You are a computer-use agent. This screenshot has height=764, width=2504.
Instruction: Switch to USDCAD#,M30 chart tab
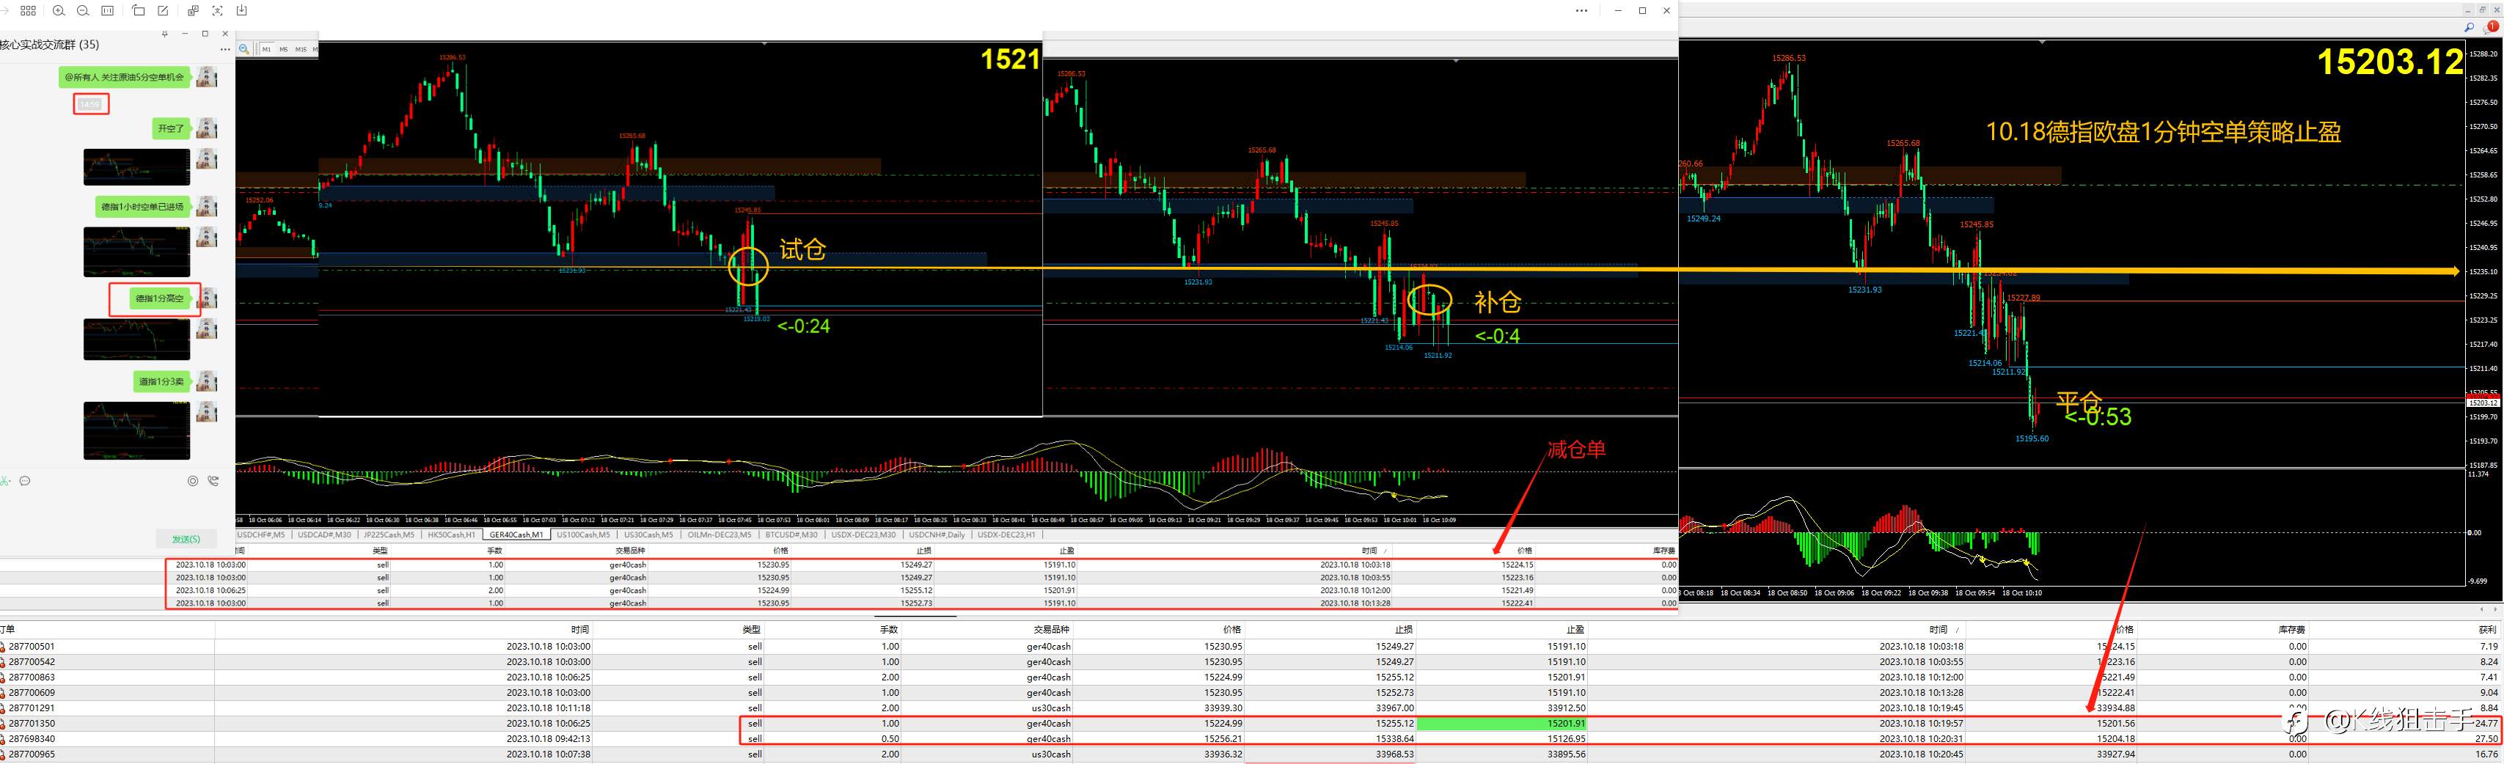tap(323, 535)
